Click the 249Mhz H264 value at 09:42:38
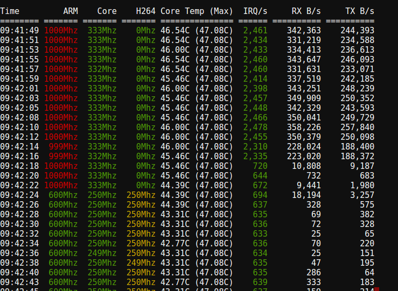Screen dimensions: 398x291 141,262
